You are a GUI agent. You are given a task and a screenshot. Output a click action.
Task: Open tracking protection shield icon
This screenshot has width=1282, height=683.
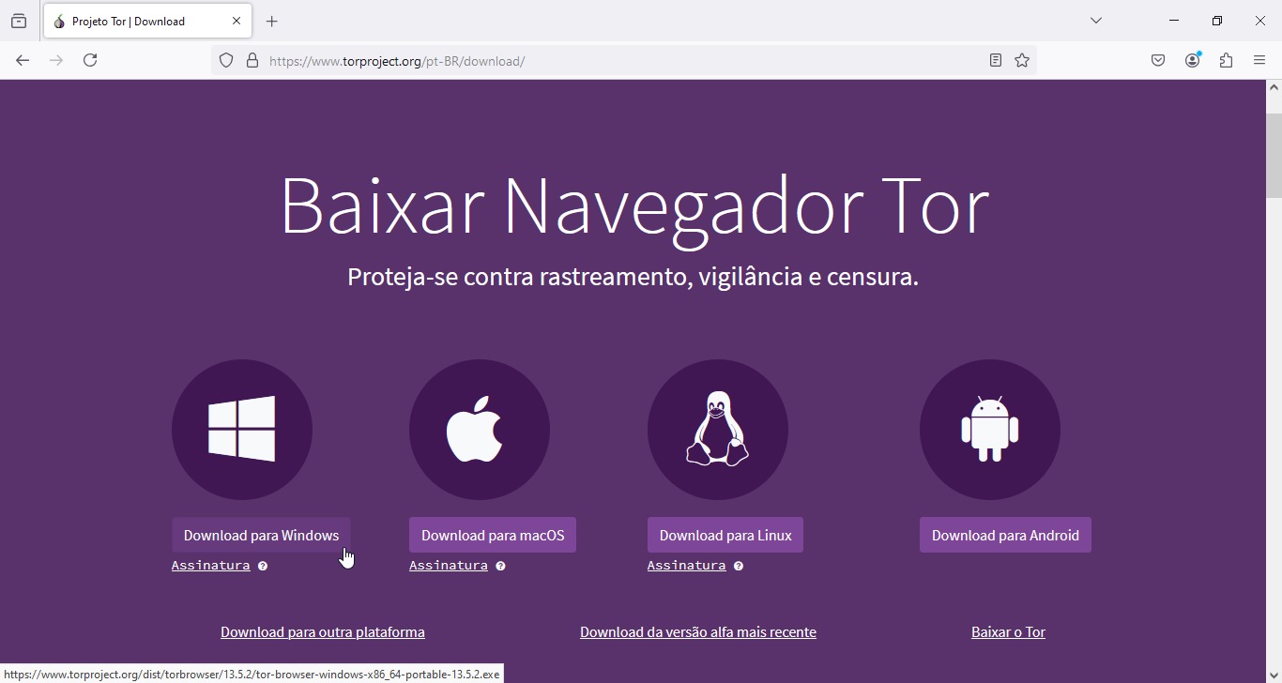[x=226, y=61]
